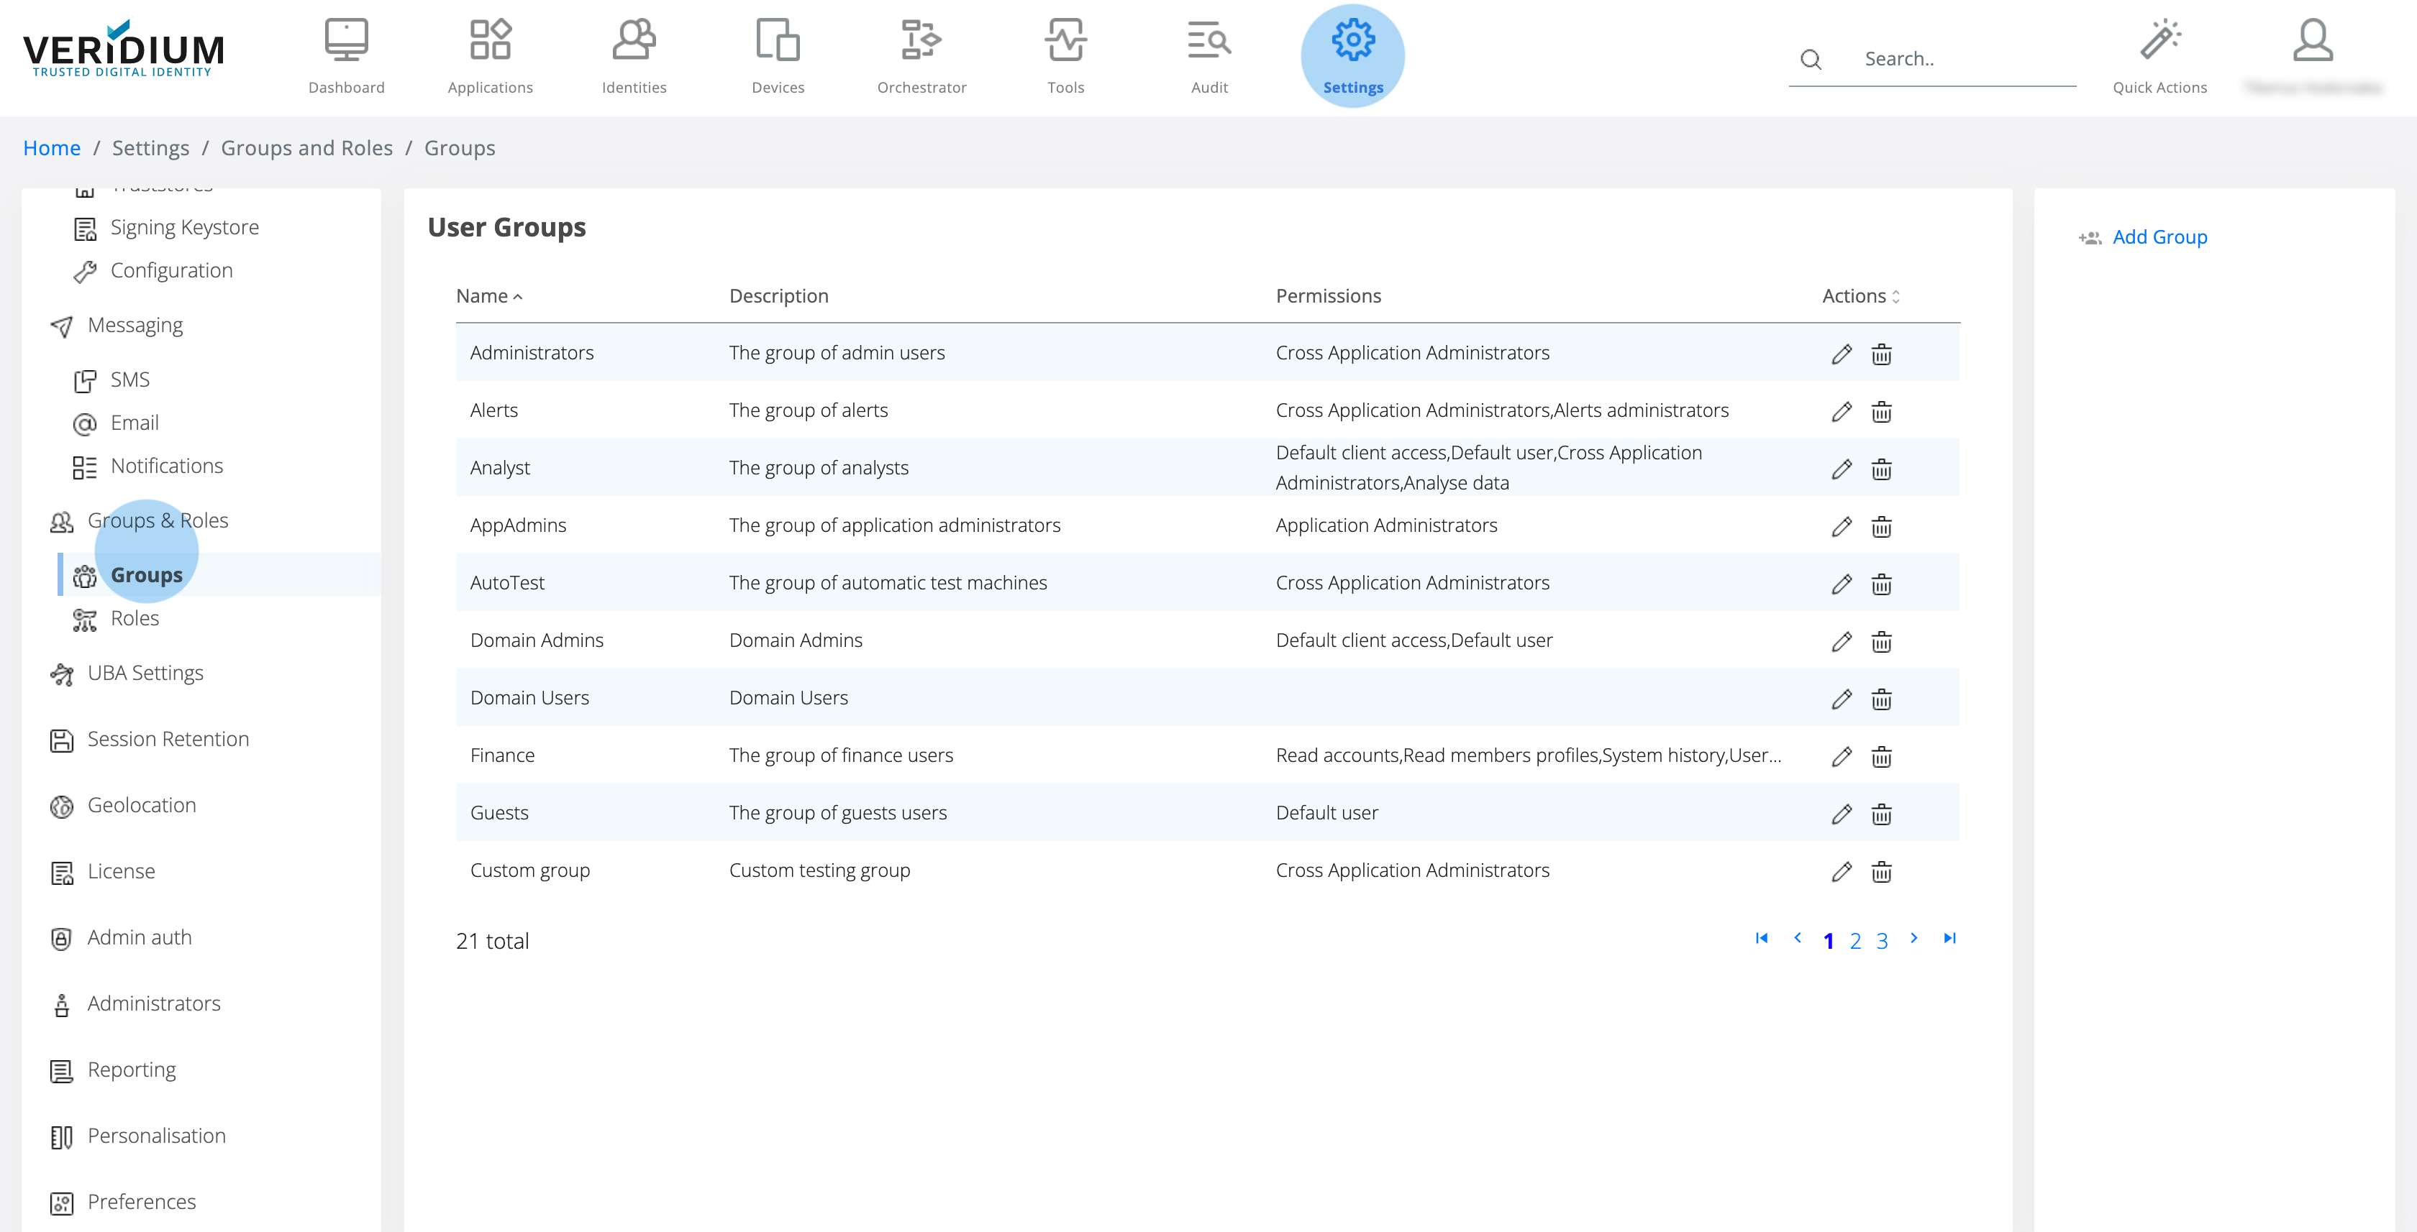The height and width of the screenshot is (1232, 2417).
Task: Edit the Analyst group with the pencil icon
Action: pos(1841,468)
